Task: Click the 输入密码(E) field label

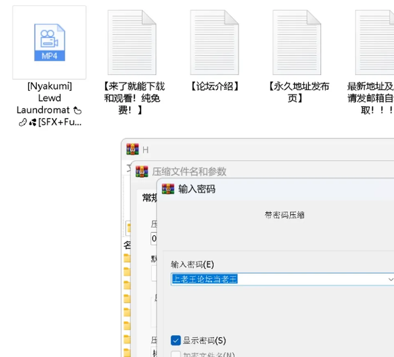Action: (192, 265)
